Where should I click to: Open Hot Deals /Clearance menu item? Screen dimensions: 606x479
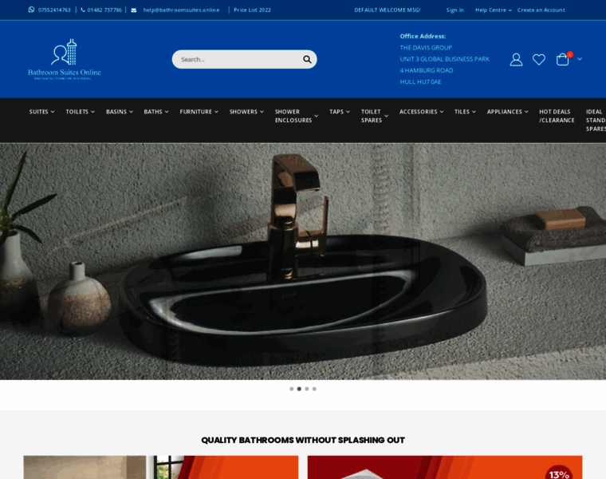(x=557, y=116)
